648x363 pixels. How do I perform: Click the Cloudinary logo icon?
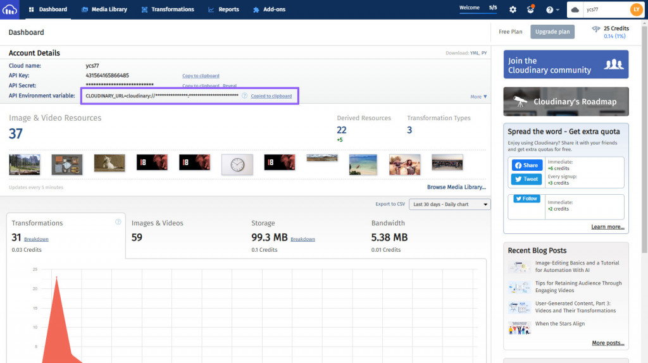(9, 9)
